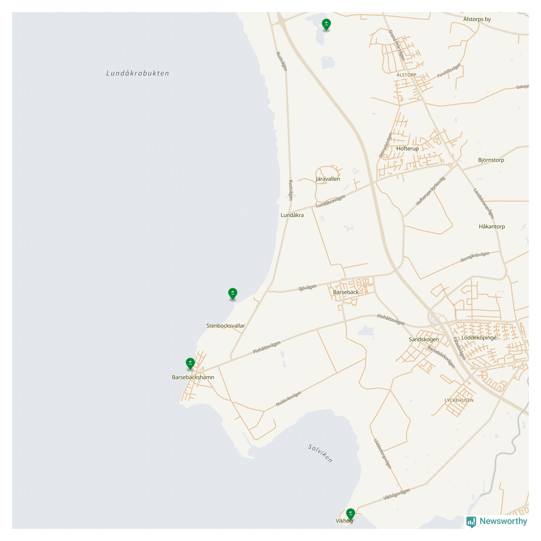Click the Furuhillsvägen road label
Image resolution: width=541 pixels, height=541 pixels.
point(449,71)
